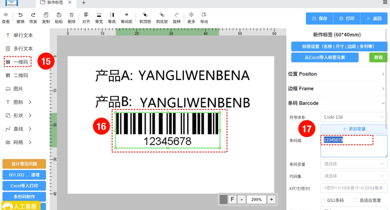Apply 等宽 equal width tool
The width and height of the screenshot is (390, 210).
pyautogui.click(x=99, y=15)
